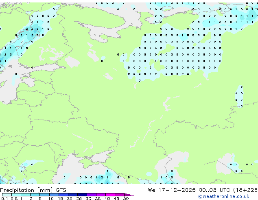258x200 pixels.
Task: Select the 40–45 mm magenta swatch
Action: click(110, 195)
